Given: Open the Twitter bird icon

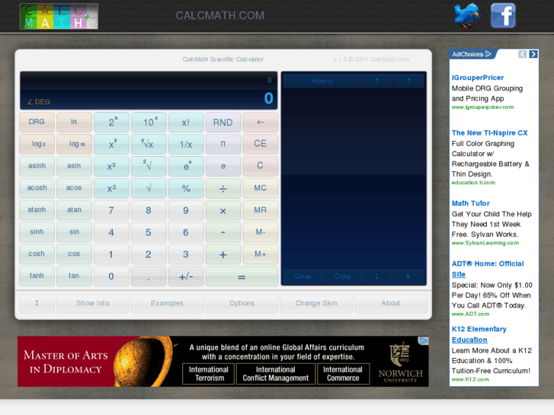Looking at the screenshot, I should point(467,15).
